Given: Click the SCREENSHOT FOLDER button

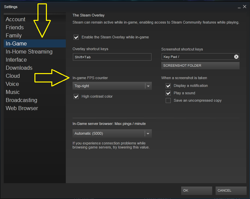Looking at the screenshot, I should 200,66.
